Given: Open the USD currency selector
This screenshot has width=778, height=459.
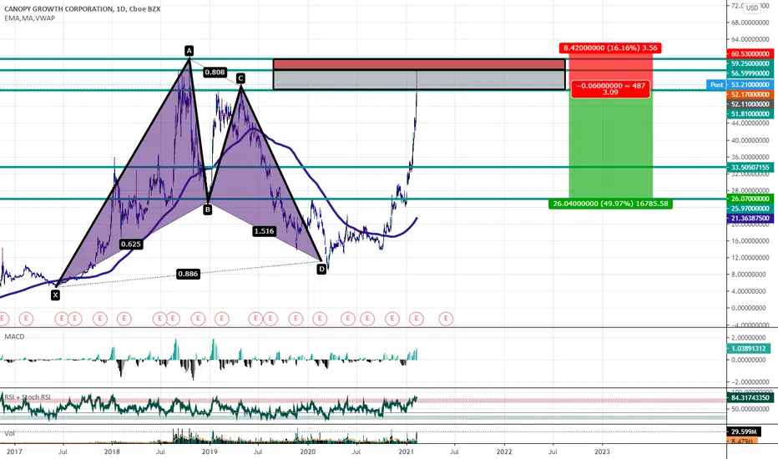Looking at the screenshot, I should click(x=752, y=8).
